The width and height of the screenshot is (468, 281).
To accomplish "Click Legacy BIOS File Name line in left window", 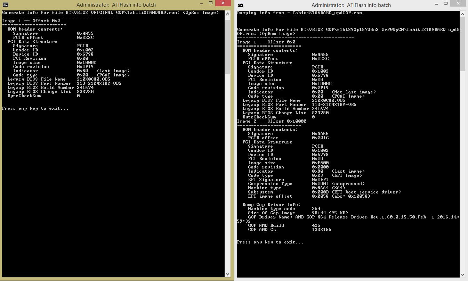I will pyautogui.click(x=59, y=79).
